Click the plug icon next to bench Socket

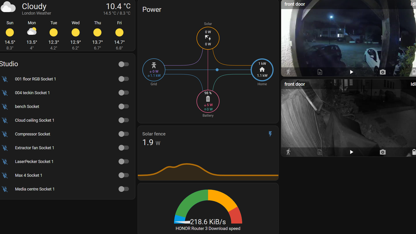click(x=5, y=106)
